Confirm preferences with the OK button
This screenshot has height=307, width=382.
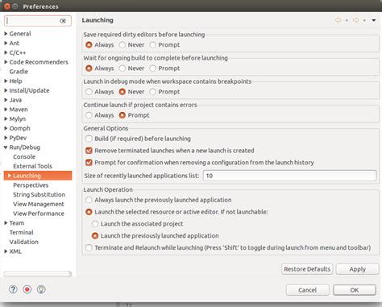tap(355, 290)
